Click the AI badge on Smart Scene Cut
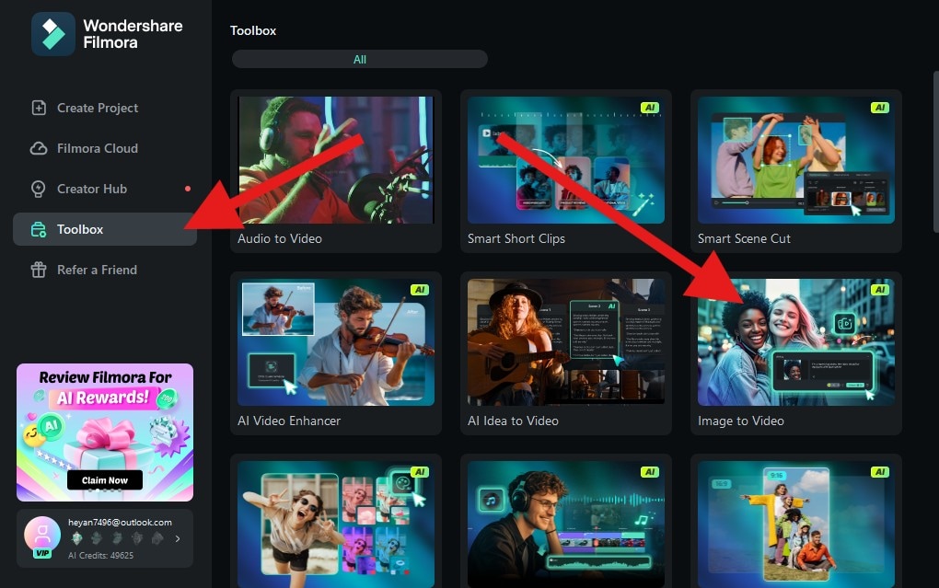Image resolution: width=939 pixels, height=588 pixels. click(x=880, y=108)
